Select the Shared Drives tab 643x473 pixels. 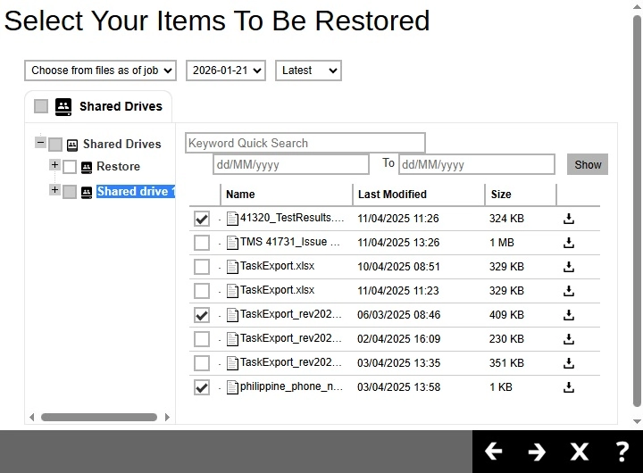tap(98, 106)
